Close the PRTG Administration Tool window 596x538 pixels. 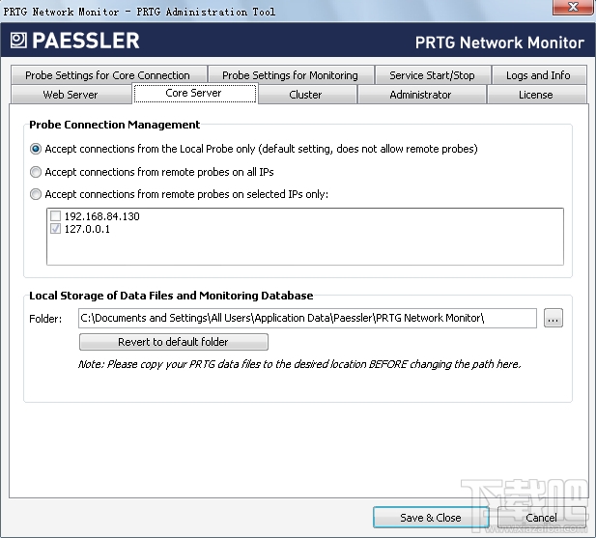pyautogui.click(x=573, y=7)
